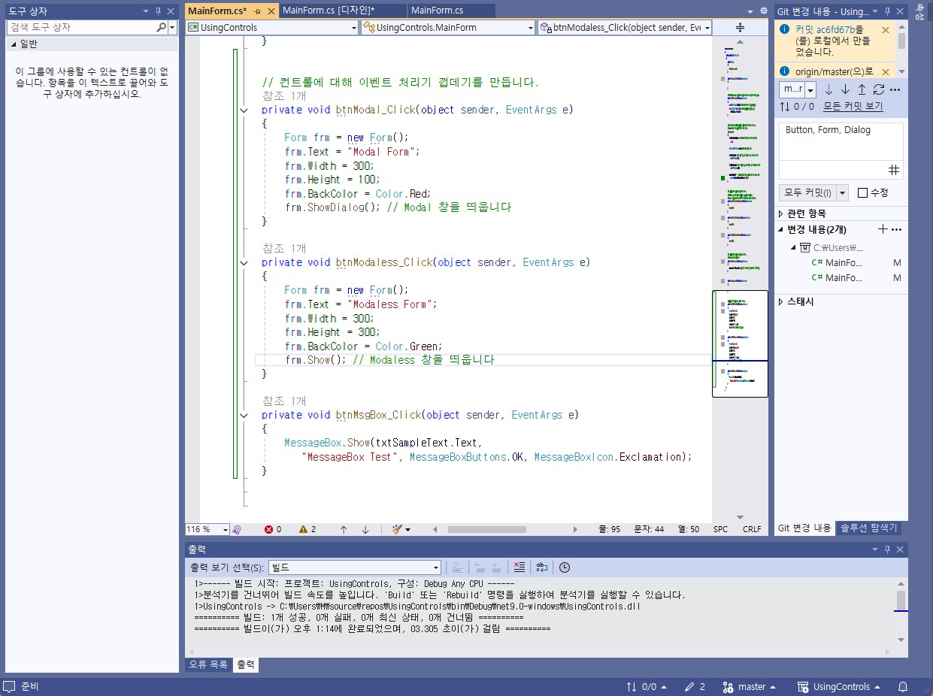933x696 pixels.
Task: Collapse the 변경 내용(2개) section
Action: [781, 229]
